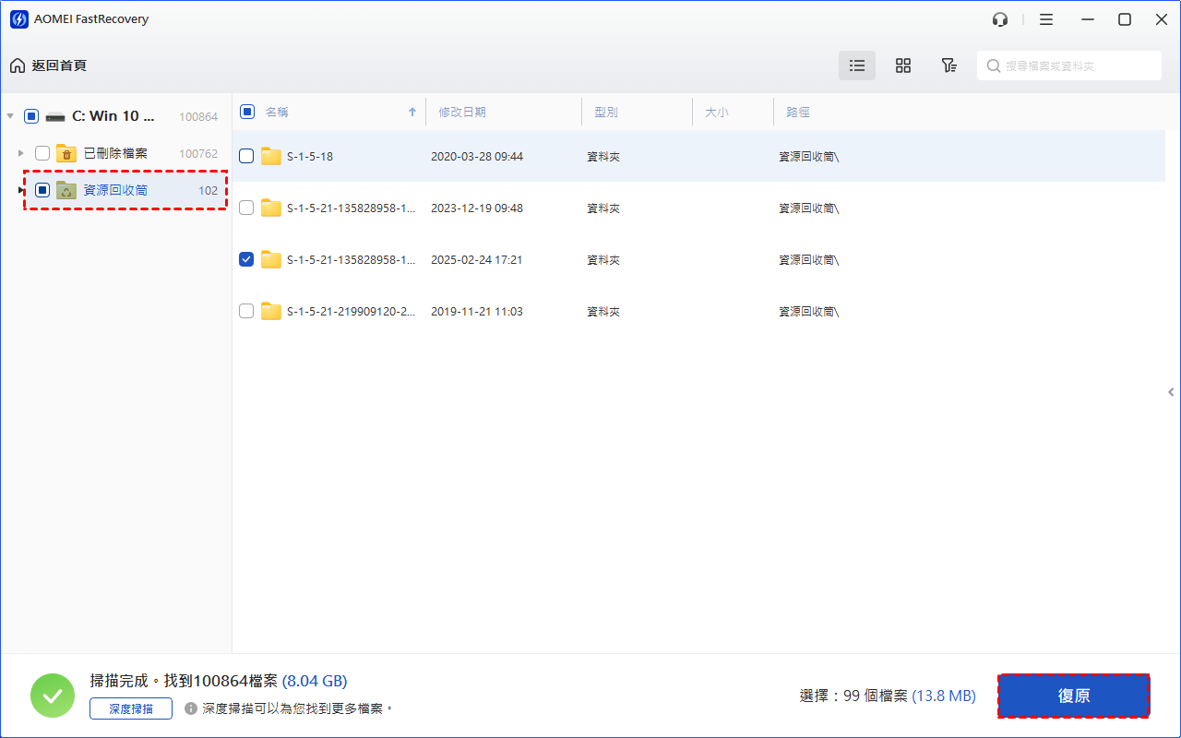The image size is (1181, 738).
Task: Select the 資源回收筒 tree item
Action: point(115,190)
